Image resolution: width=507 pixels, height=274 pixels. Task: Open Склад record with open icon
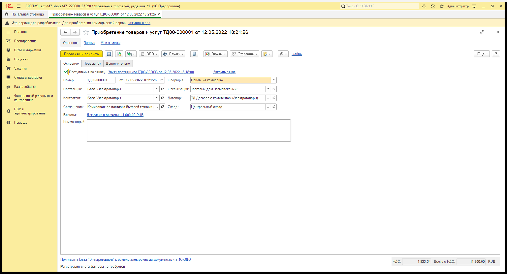click(274, 107)
